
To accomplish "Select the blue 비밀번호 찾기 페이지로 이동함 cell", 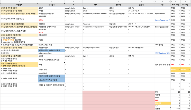I will coord(51,51).
